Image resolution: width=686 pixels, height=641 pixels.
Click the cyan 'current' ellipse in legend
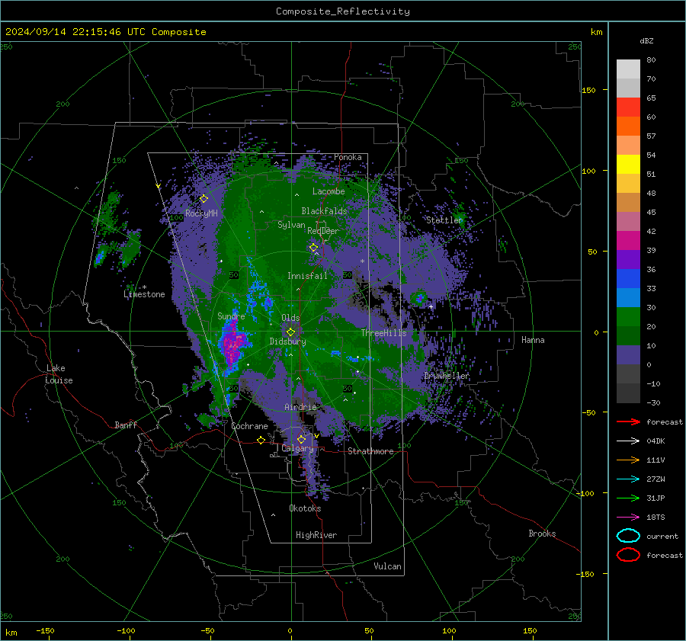pyautogui.click(x=628, y=536)
